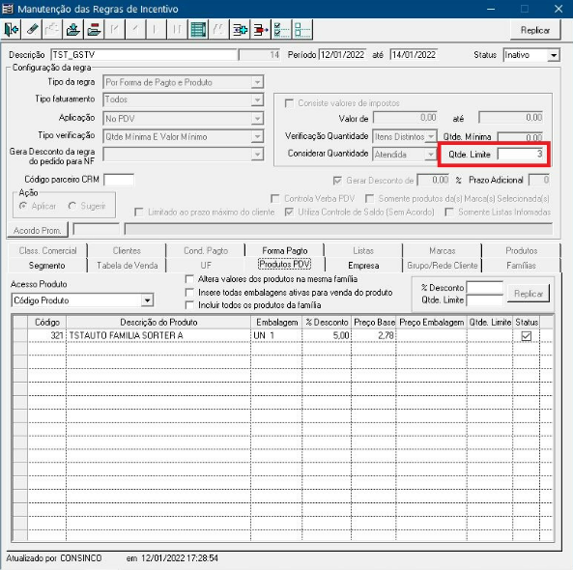Open the Tipo verificação dropdown
Screen dimensions: 573x570
tap(257, 136)
